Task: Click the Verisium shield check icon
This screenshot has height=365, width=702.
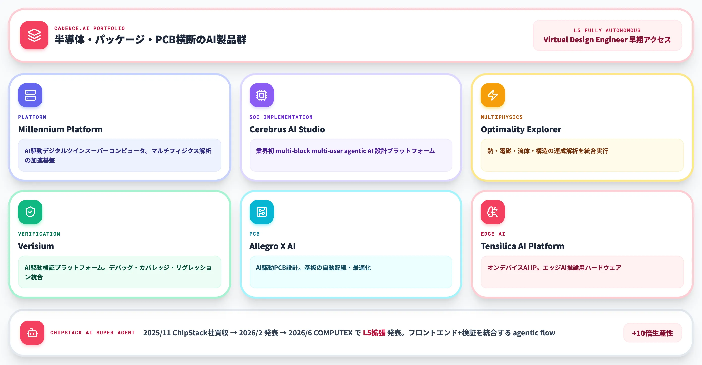Action: tap(30, 212)
